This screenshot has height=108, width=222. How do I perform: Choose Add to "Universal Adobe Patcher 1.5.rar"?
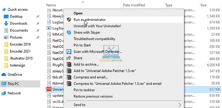click(x=105, y=71)
